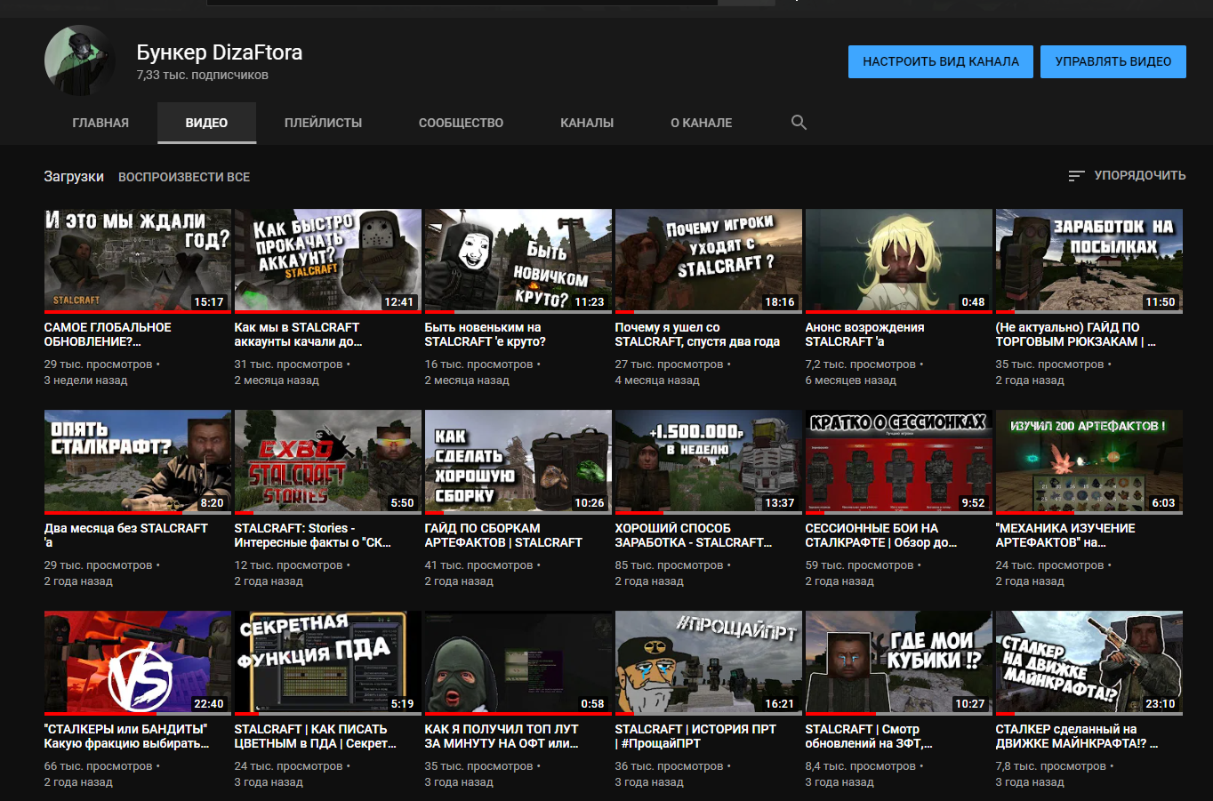Open title 'СЕССИОННЫЕ БОИ НА СТАЛКРАФТЕ'
The image size is (1213, 801).
point(881,535)
